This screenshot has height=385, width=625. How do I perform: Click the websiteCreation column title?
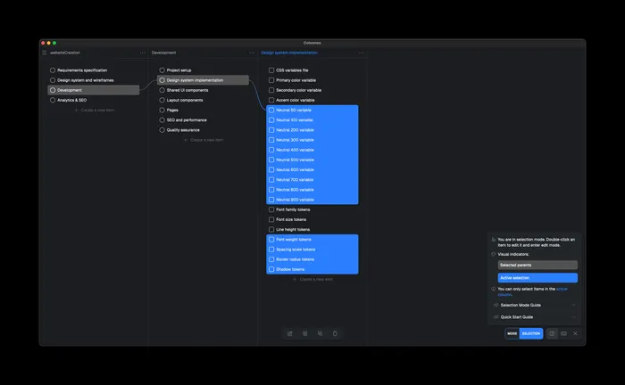click(65, 53)
